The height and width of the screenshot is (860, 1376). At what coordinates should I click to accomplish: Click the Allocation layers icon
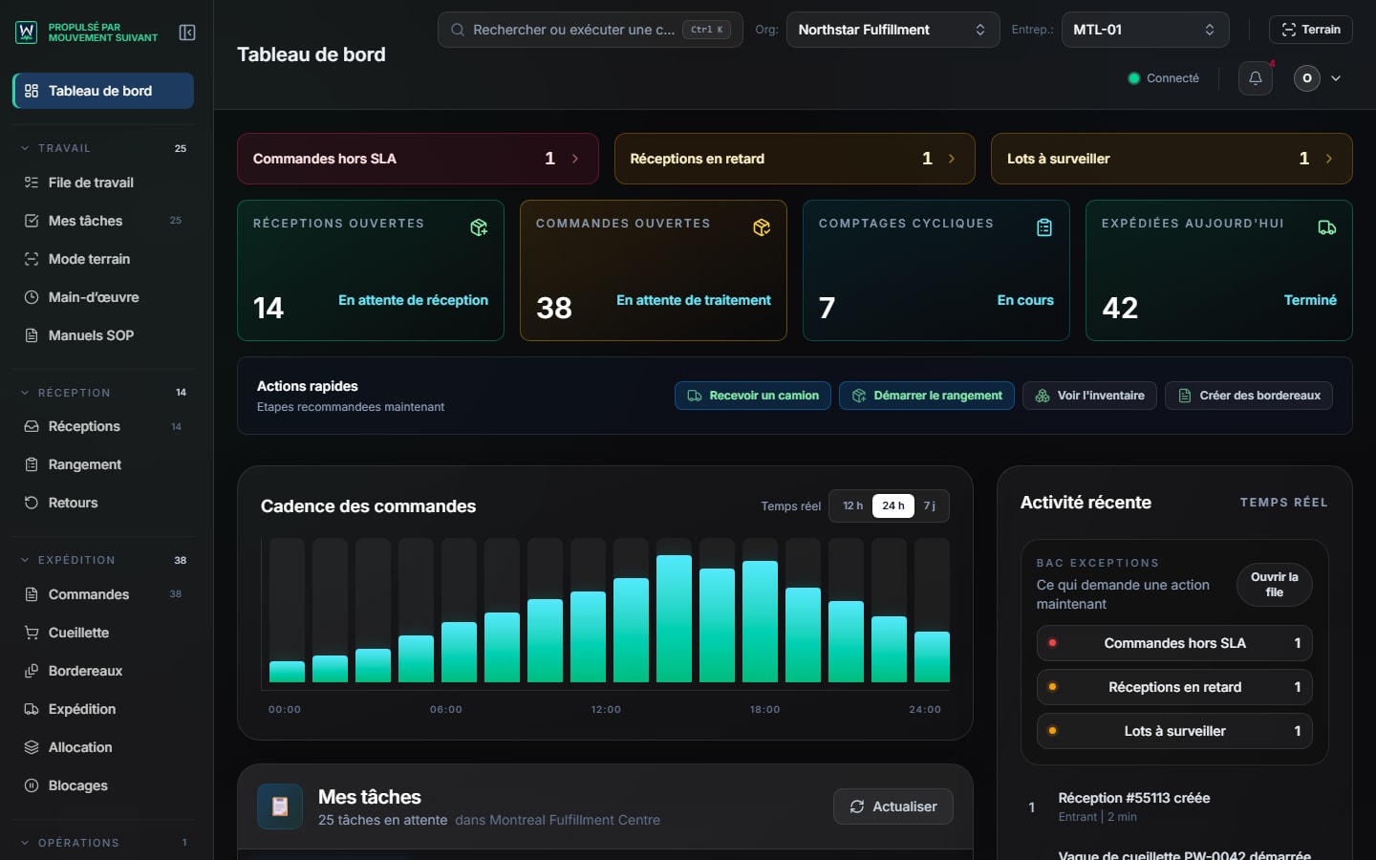click(32, 747)
